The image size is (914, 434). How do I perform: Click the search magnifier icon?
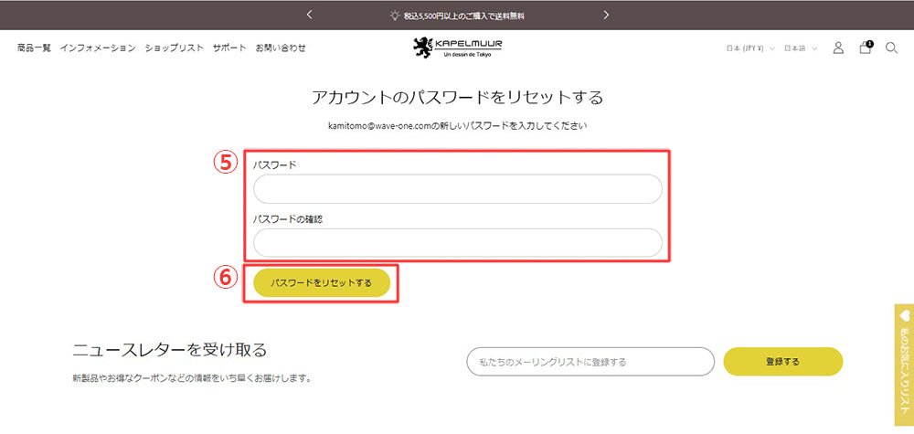click(891, 48)
